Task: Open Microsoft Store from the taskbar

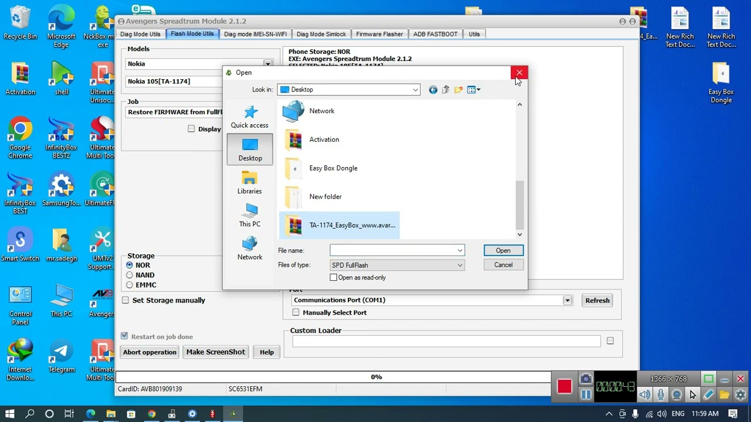Action: coord(131,414)
